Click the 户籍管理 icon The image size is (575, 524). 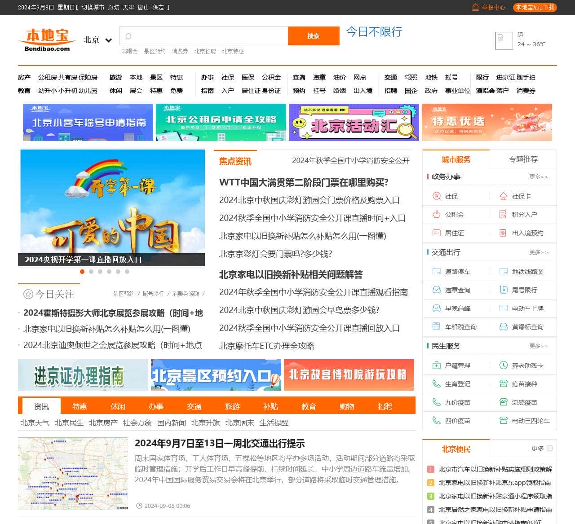436,365
